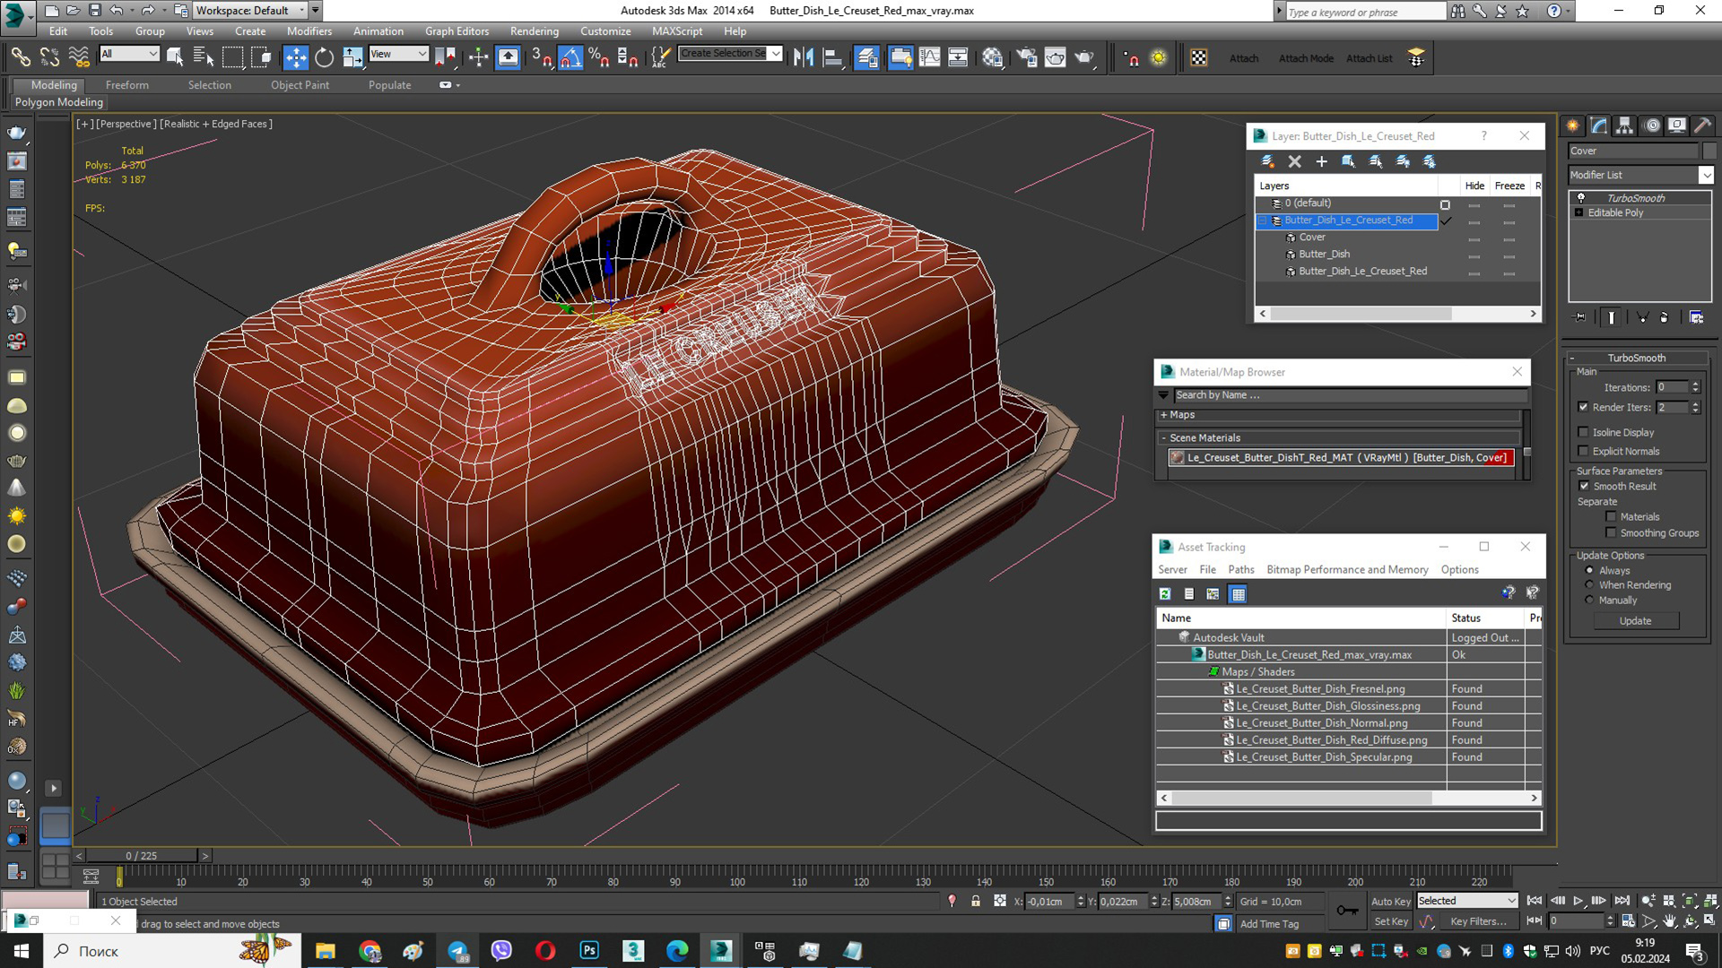The height and width of the screenshot is (968, 1722).
Task: Click Unlink selection tool
Action: click(x=49, y=58)
